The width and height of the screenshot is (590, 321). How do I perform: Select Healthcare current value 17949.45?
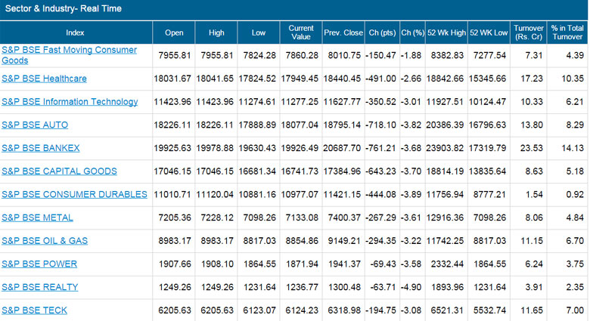point(300,79)
